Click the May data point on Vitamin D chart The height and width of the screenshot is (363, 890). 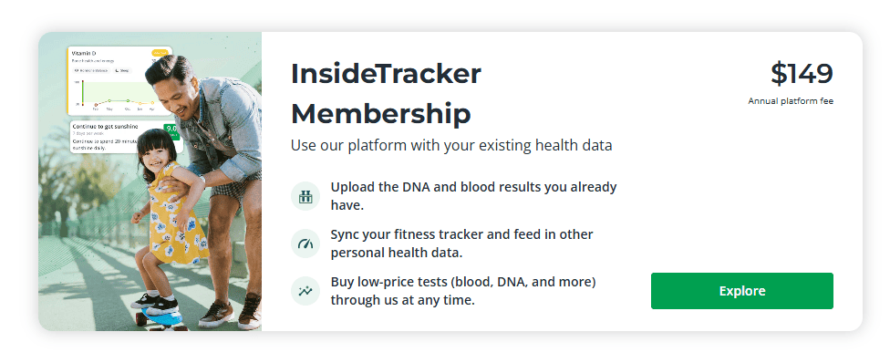109,101
